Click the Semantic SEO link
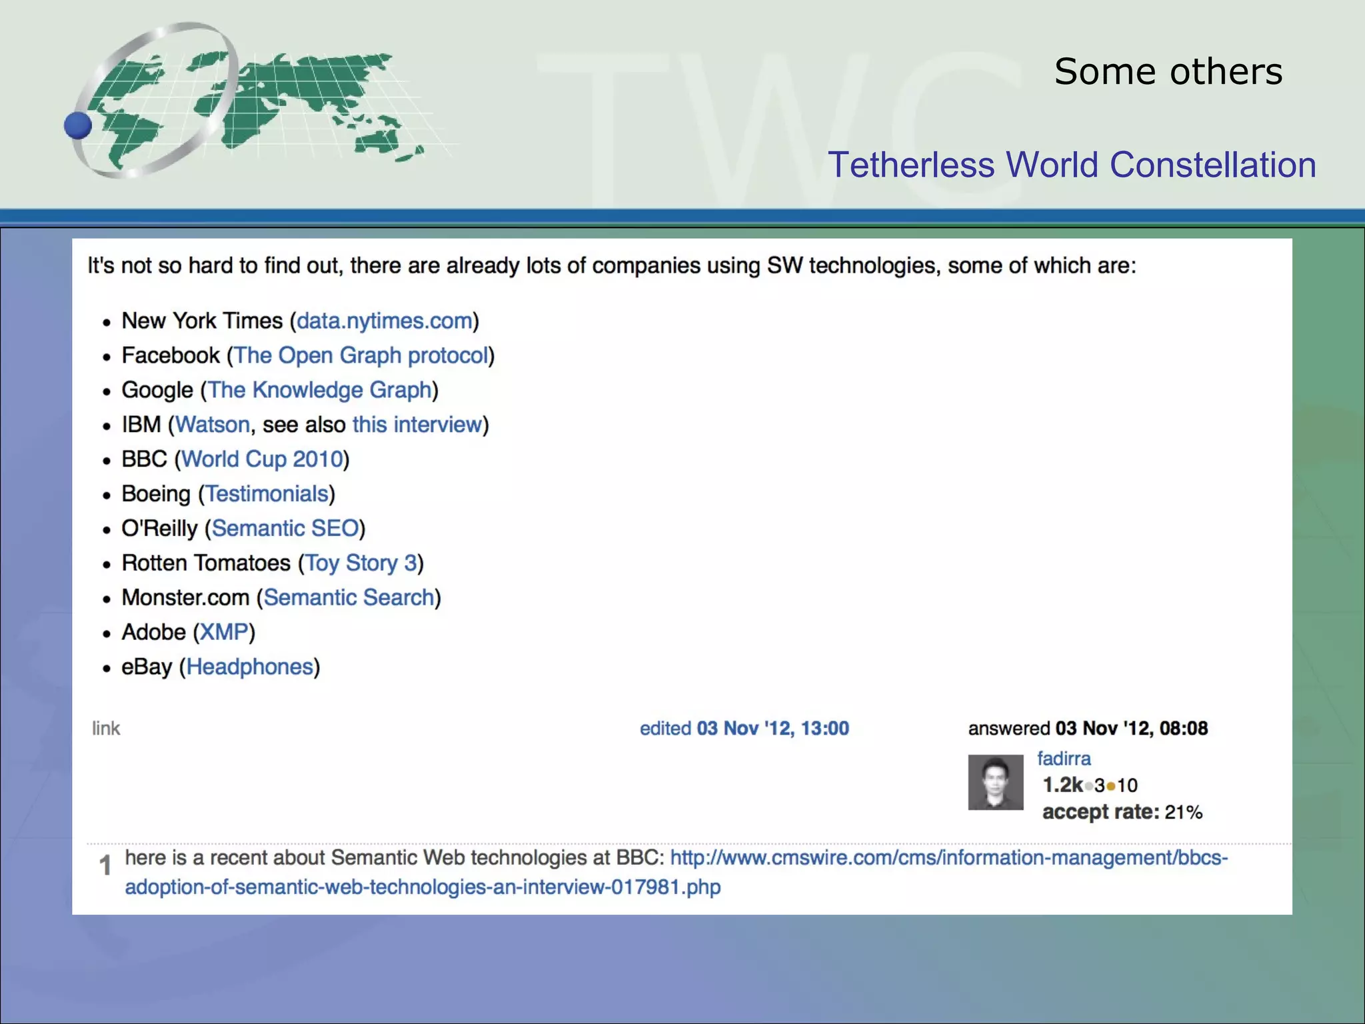 (285, 529)
